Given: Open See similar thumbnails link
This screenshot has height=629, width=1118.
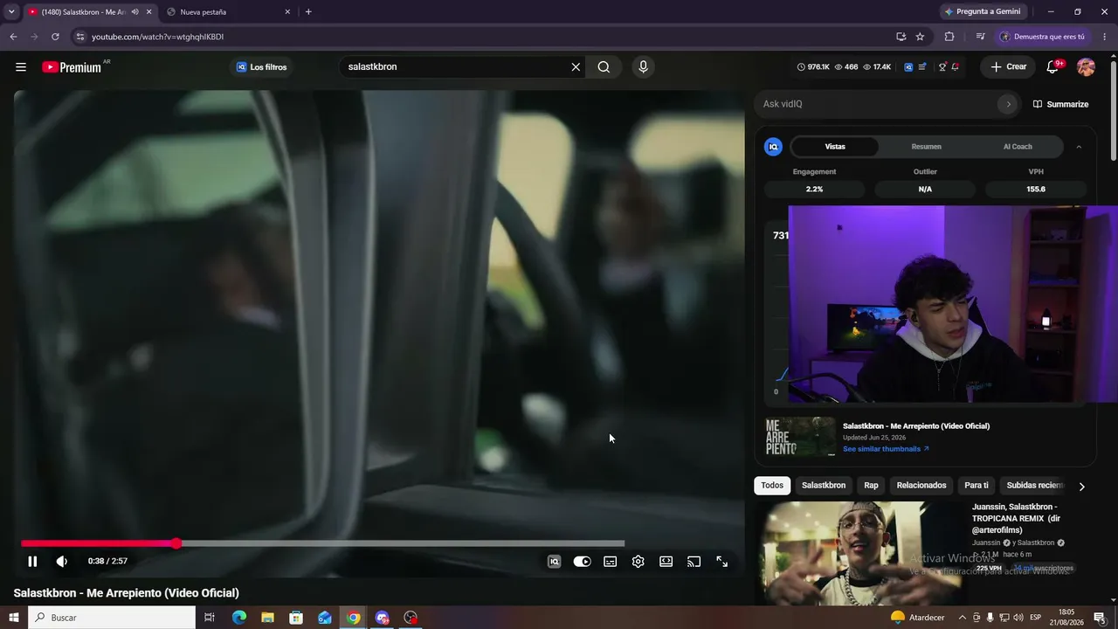Looking at the screenshot, I should (886, 449).
